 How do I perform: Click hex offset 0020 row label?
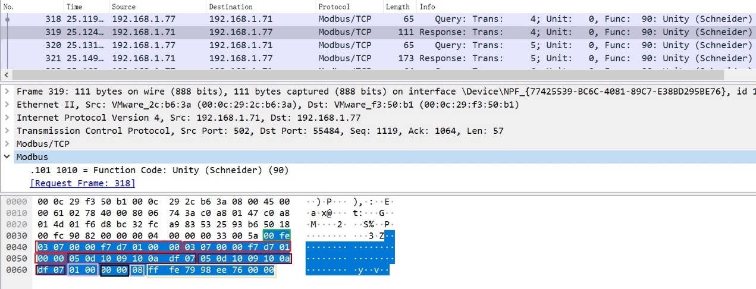click(15, 225)
